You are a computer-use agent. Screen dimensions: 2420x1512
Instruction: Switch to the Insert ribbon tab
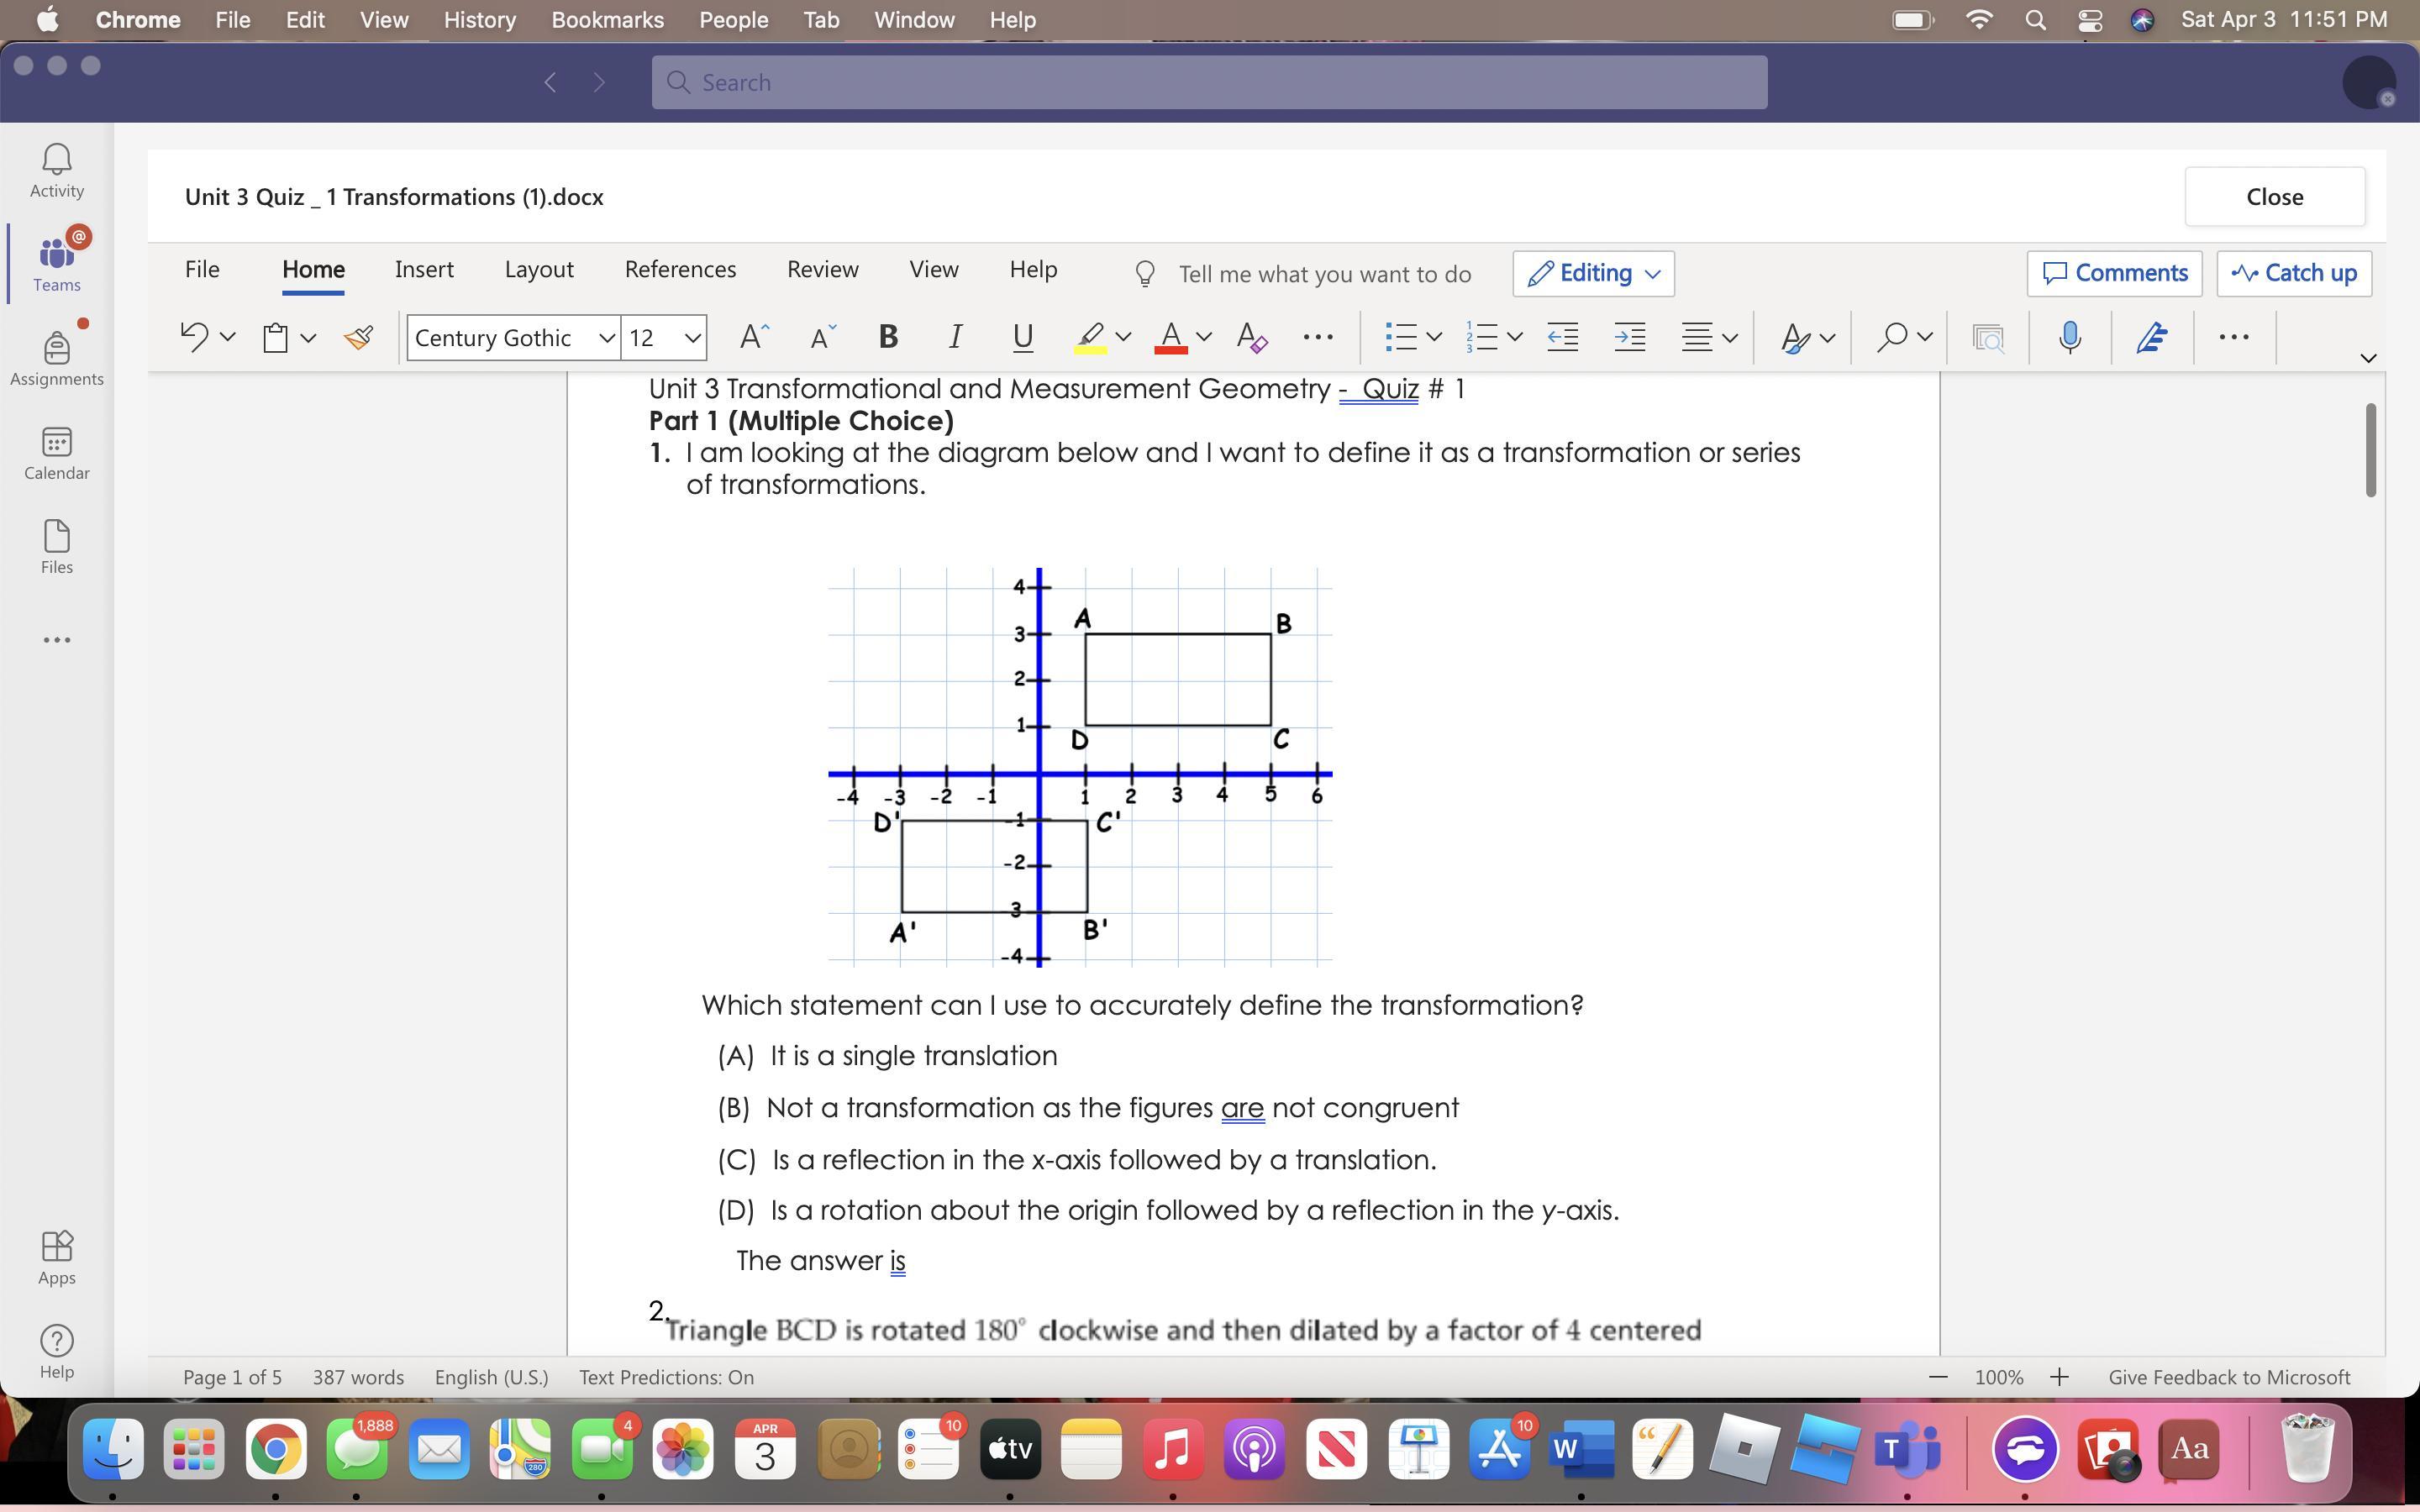click(424, 270)
